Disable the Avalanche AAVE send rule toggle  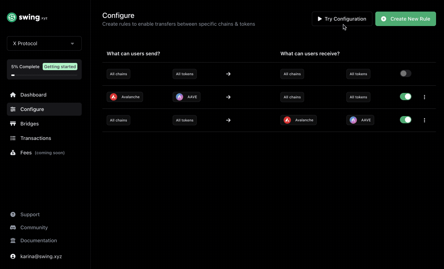(405, 97)
